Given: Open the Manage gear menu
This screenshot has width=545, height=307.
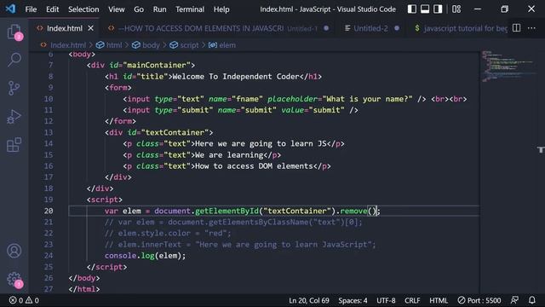Looking at the screenshot, I should click(x=14, y=279).
